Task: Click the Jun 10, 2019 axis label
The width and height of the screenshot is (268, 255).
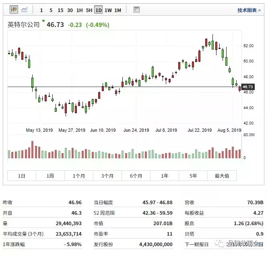Action: tap(103, 130)
